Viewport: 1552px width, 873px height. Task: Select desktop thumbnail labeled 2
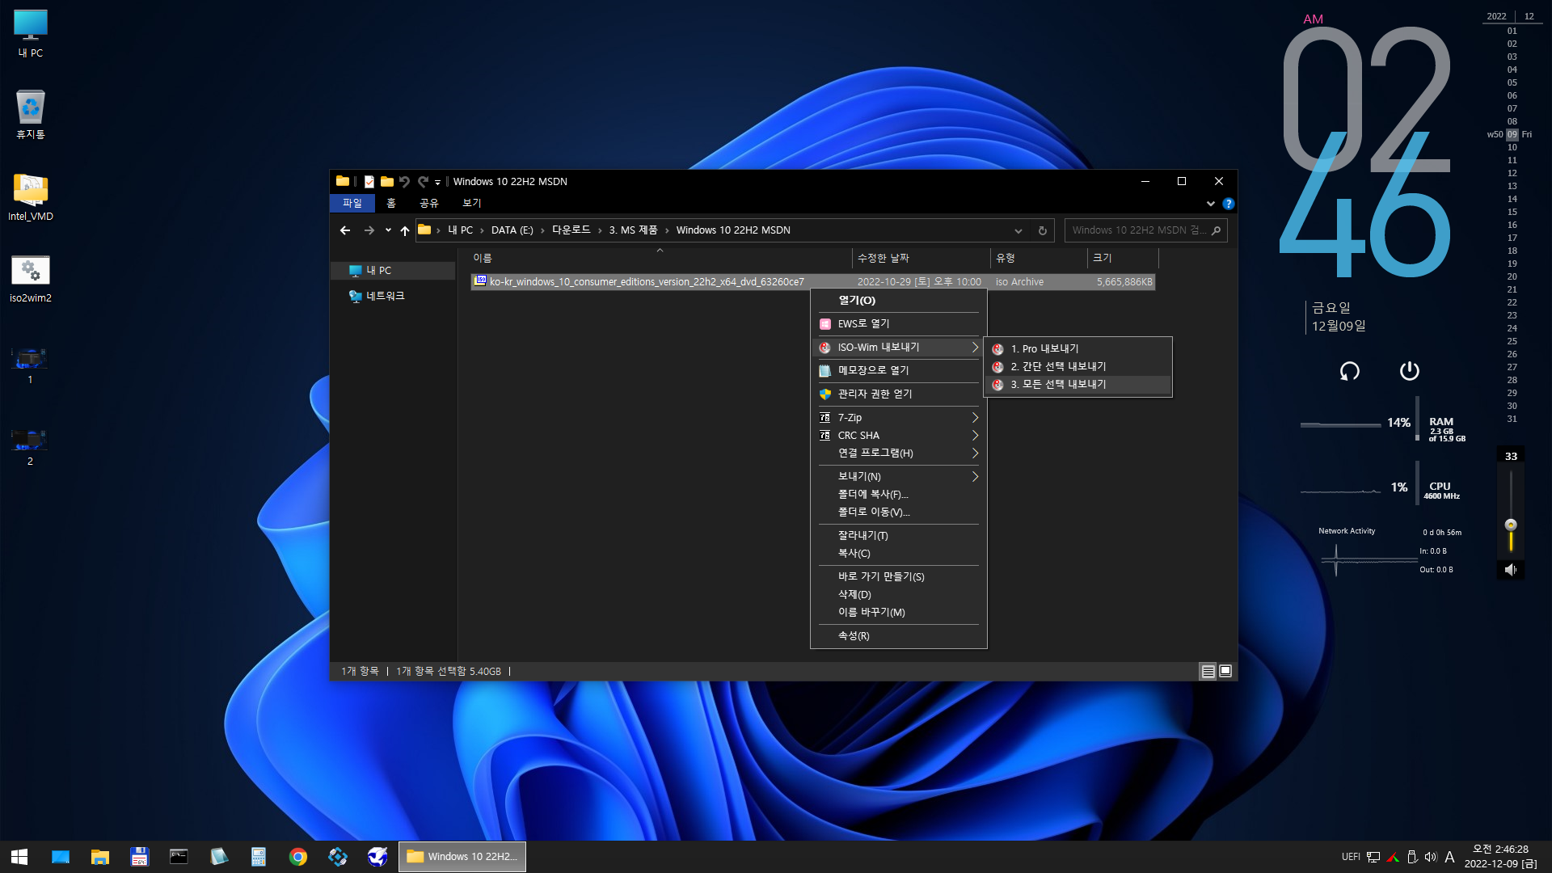click(30, 447)
